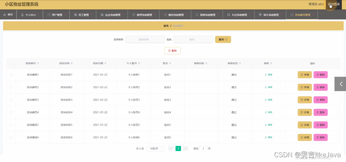Select page 1 in pagination

pyautogui.click(x=178, y=148)
